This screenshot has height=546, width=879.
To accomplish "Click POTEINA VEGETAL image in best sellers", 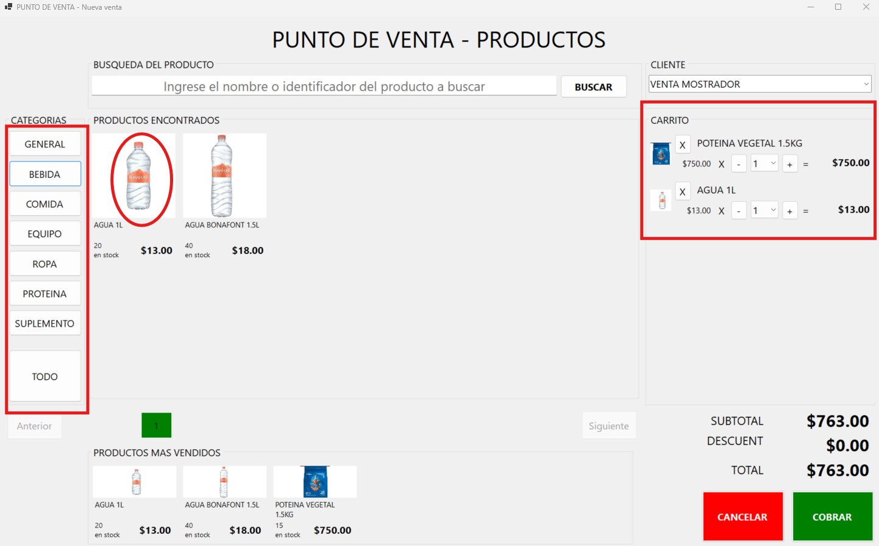I will (x=315, y=482).
